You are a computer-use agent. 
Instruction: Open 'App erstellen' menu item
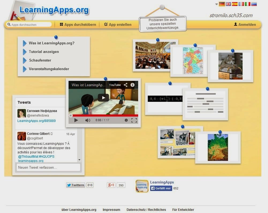click(118, 24)
